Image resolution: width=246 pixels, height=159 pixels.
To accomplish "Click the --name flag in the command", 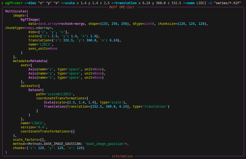I will 189,3.
